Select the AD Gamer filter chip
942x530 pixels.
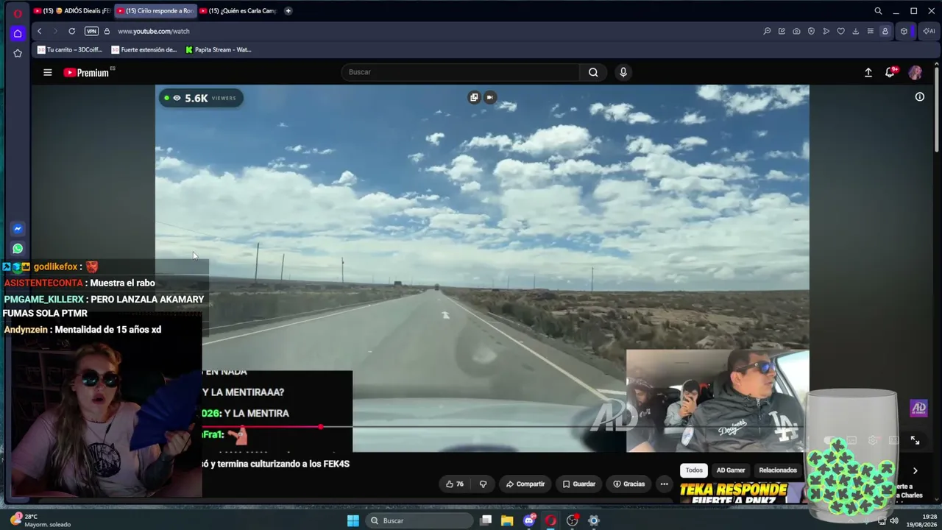pyautogui.click(x=731, y=470)
